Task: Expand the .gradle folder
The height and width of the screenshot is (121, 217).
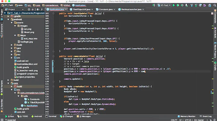Action: coord(8,16)
